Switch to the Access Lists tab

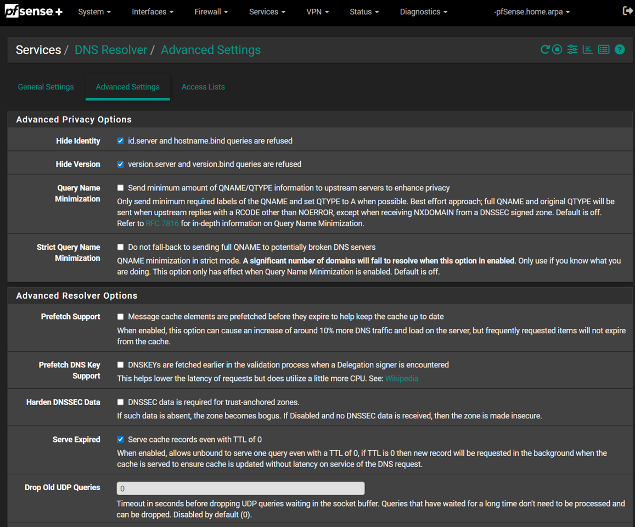click(203, 87)
